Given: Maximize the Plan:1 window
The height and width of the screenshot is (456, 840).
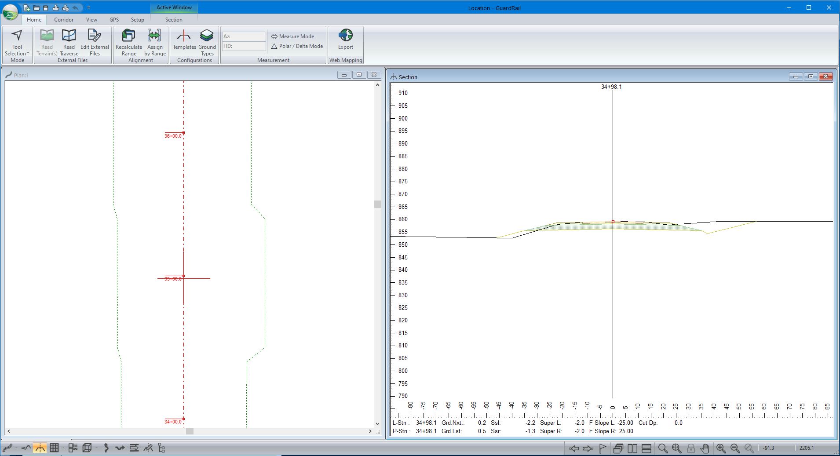Looking at the screenshot, I should [x=359, y=75].
